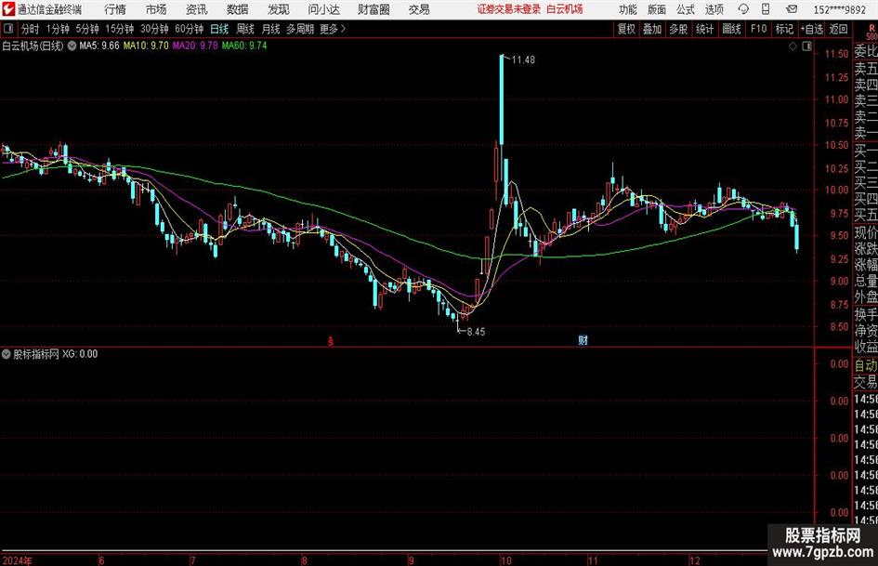Switch to 30分钟 period
Image resolution: width=878 pixels, height=566 pixels.
[x=154, y=29]
